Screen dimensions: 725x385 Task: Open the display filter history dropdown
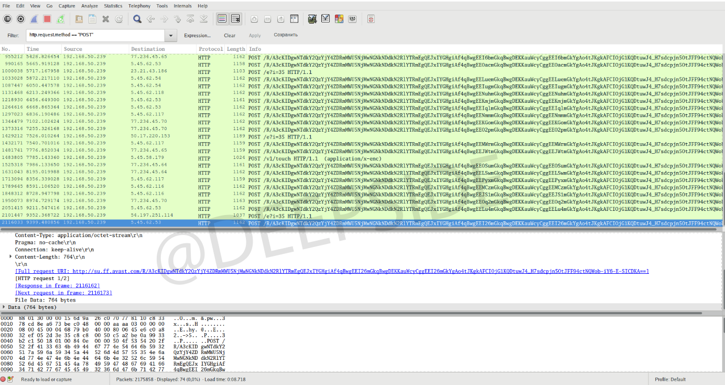(x=171, y=36)
